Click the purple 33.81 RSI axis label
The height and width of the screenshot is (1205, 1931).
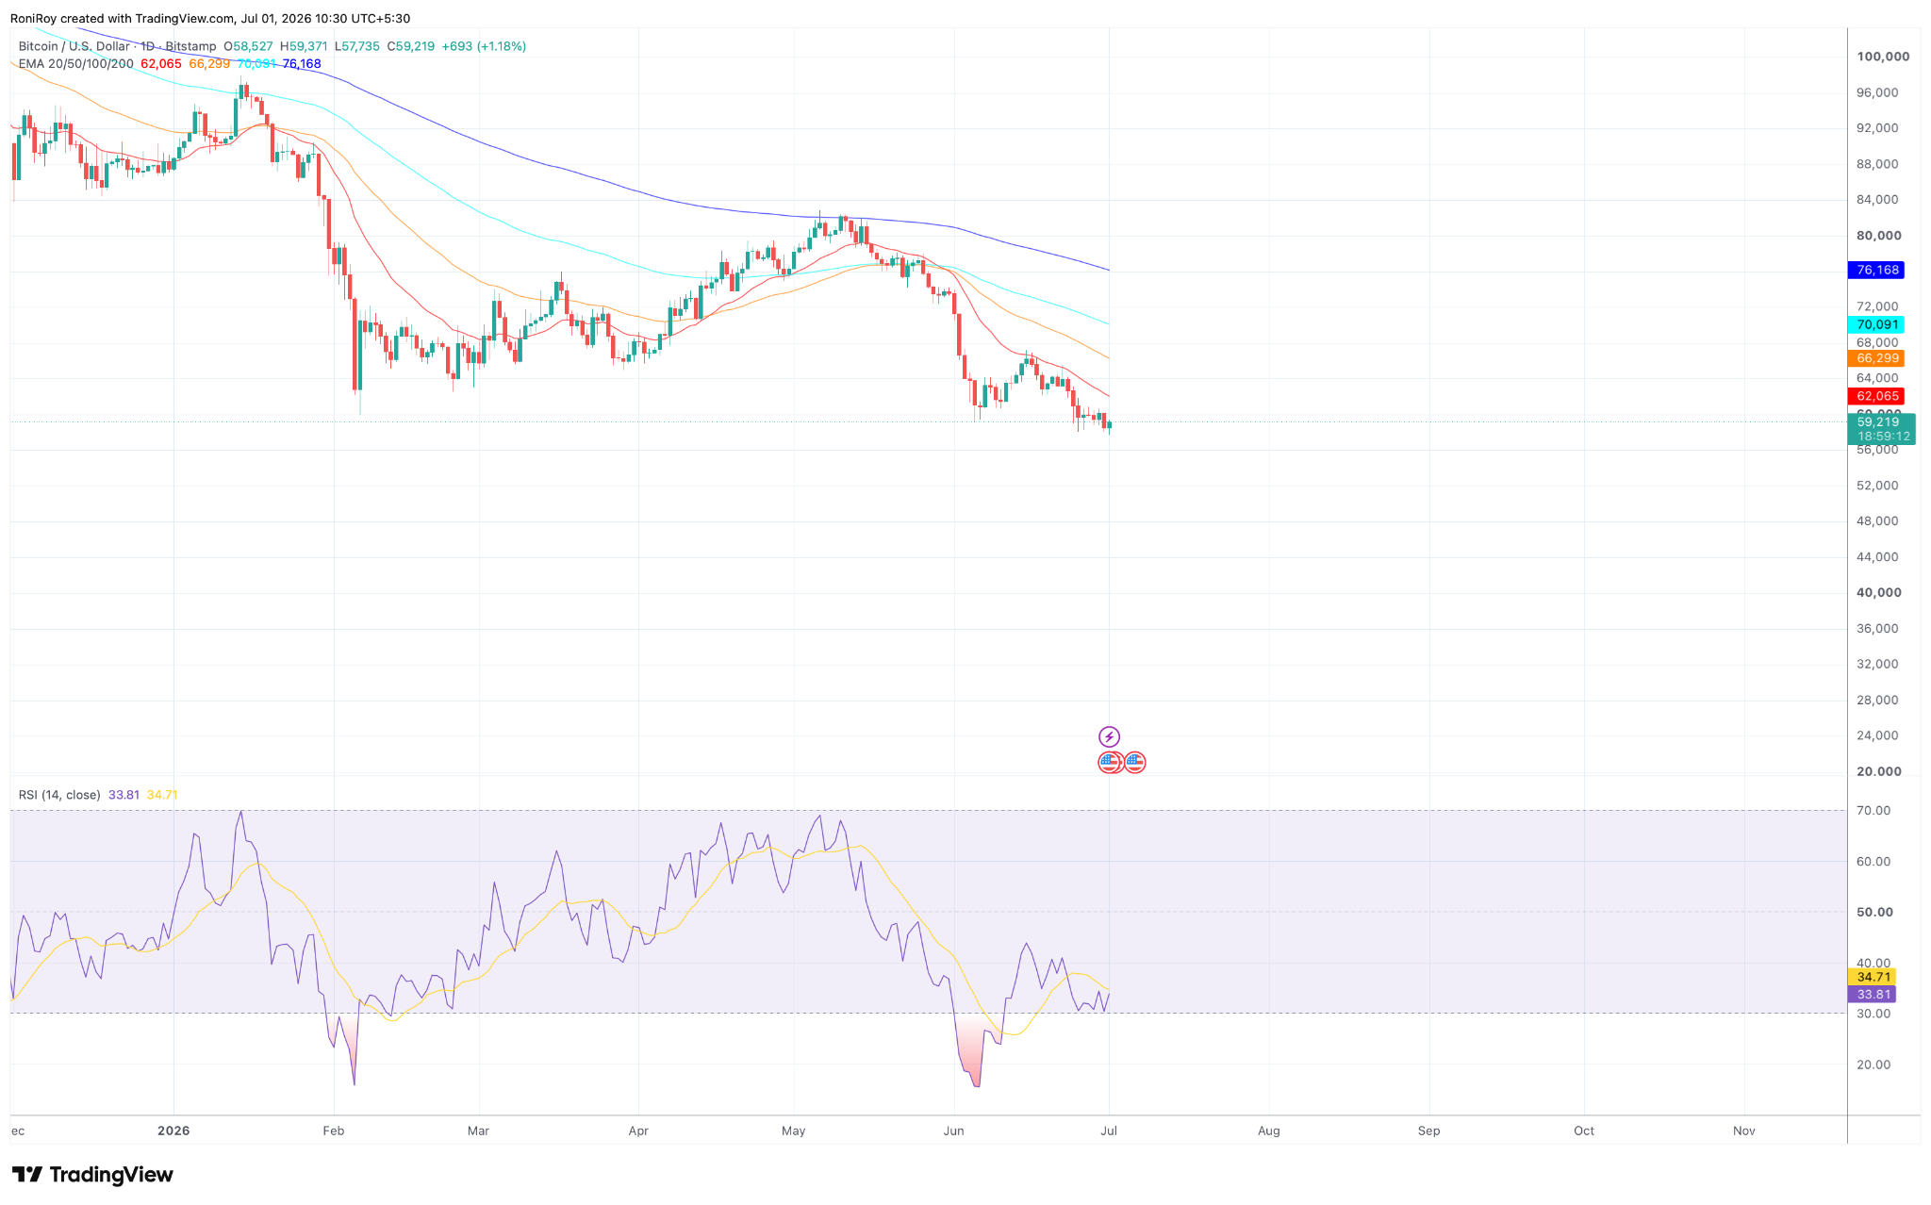coord(1874,995)
